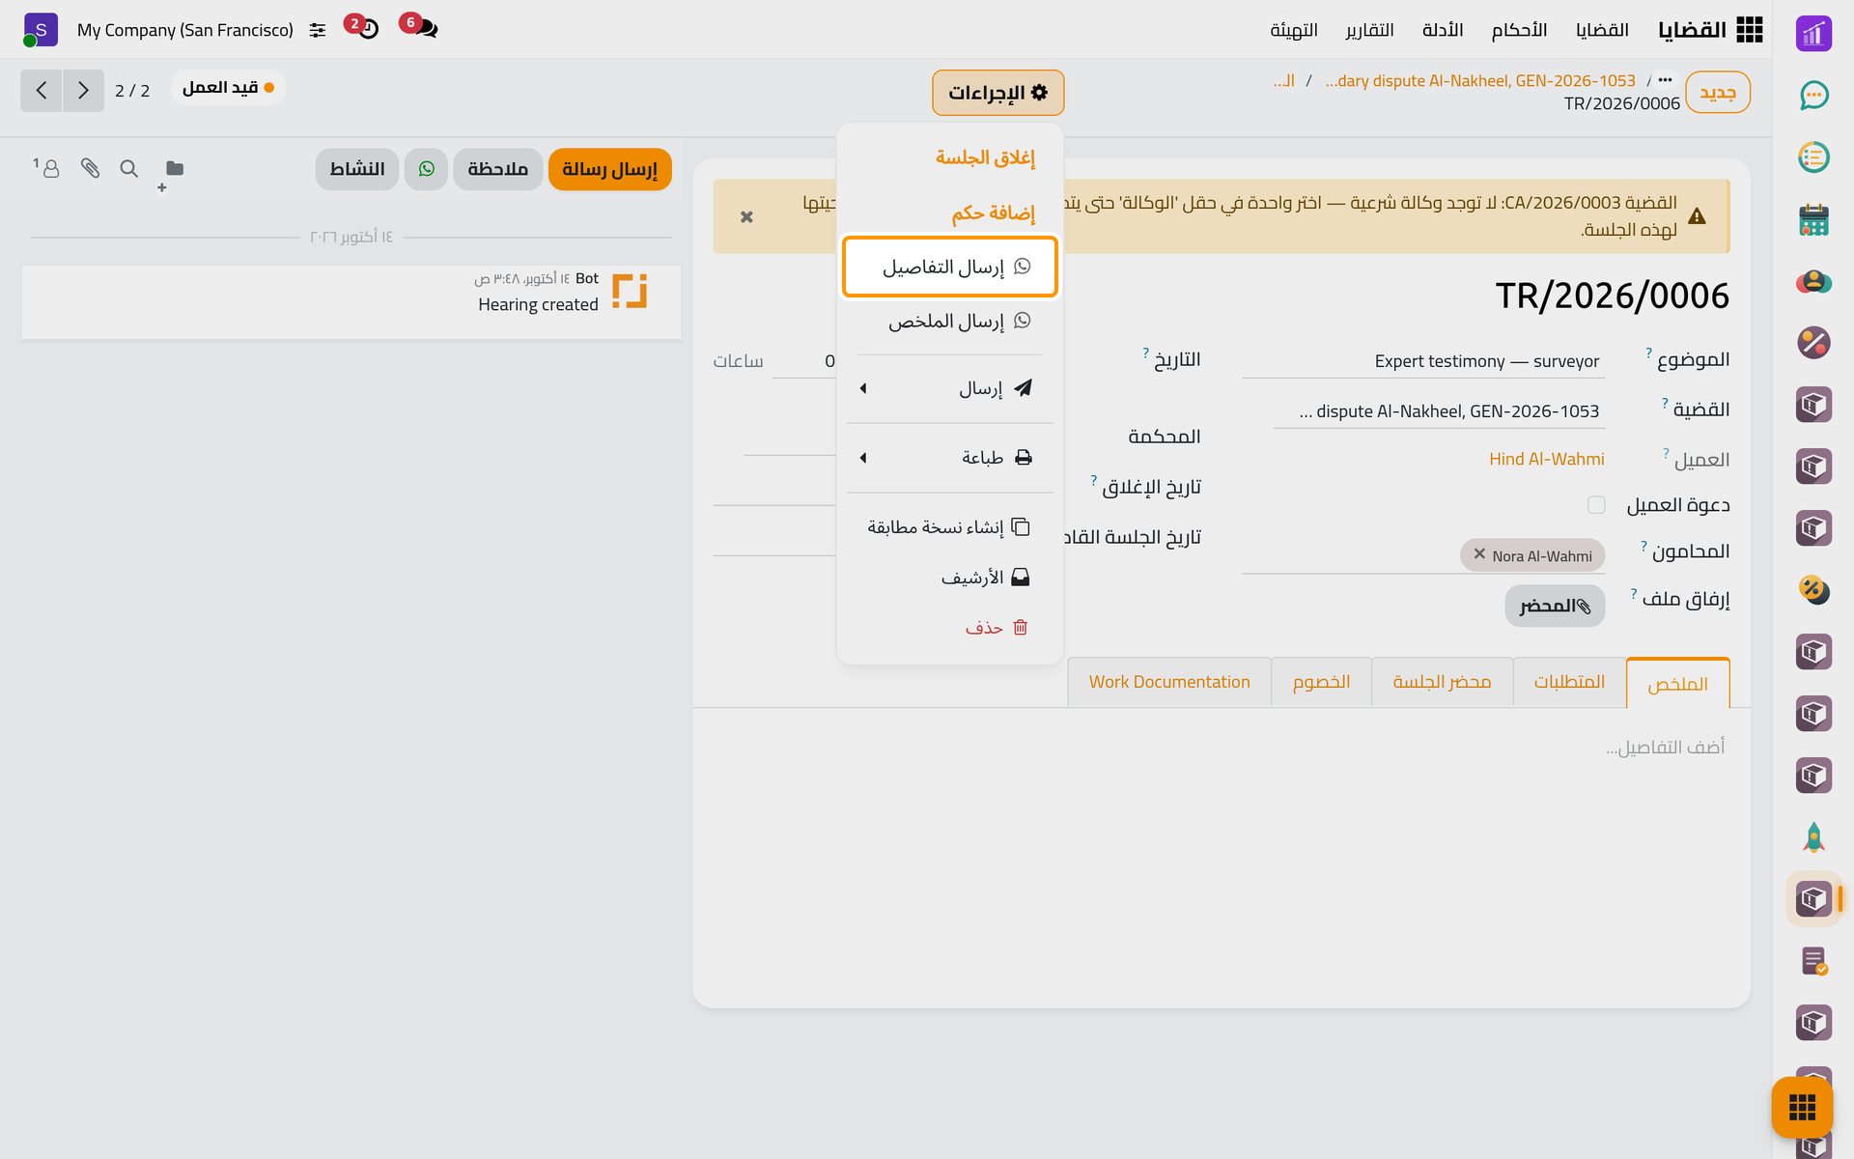Viewport: 1854px width, 1159px height.
Task: Click the جديد new button
Action: point(1718,92)
